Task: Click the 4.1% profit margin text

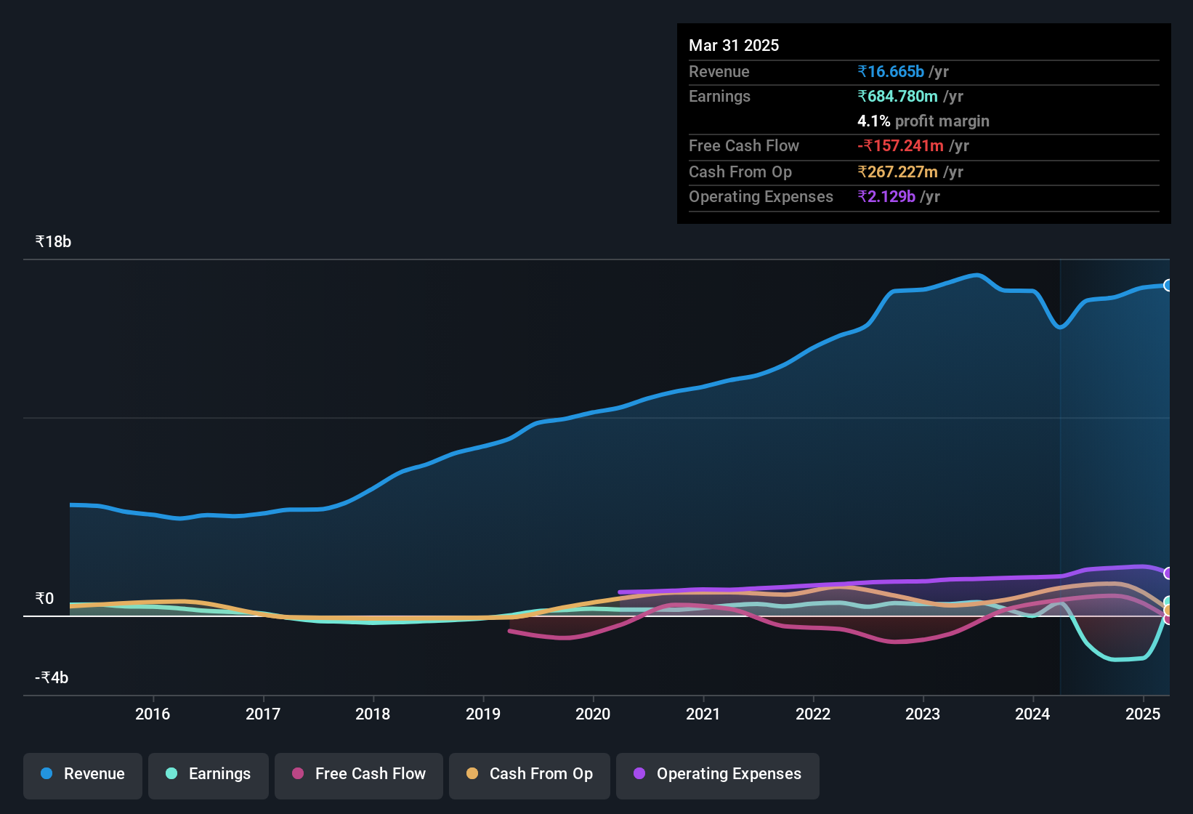Action: pos(923,121)
